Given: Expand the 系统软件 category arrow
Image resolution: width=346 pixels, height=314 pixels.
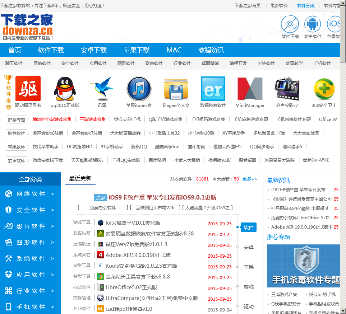Looking at the screenshot, I should pyautogui.click(x=52, y=258).
